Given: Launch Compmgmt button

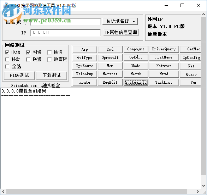Looking at the screenshot, I should [x=136, y=49].
